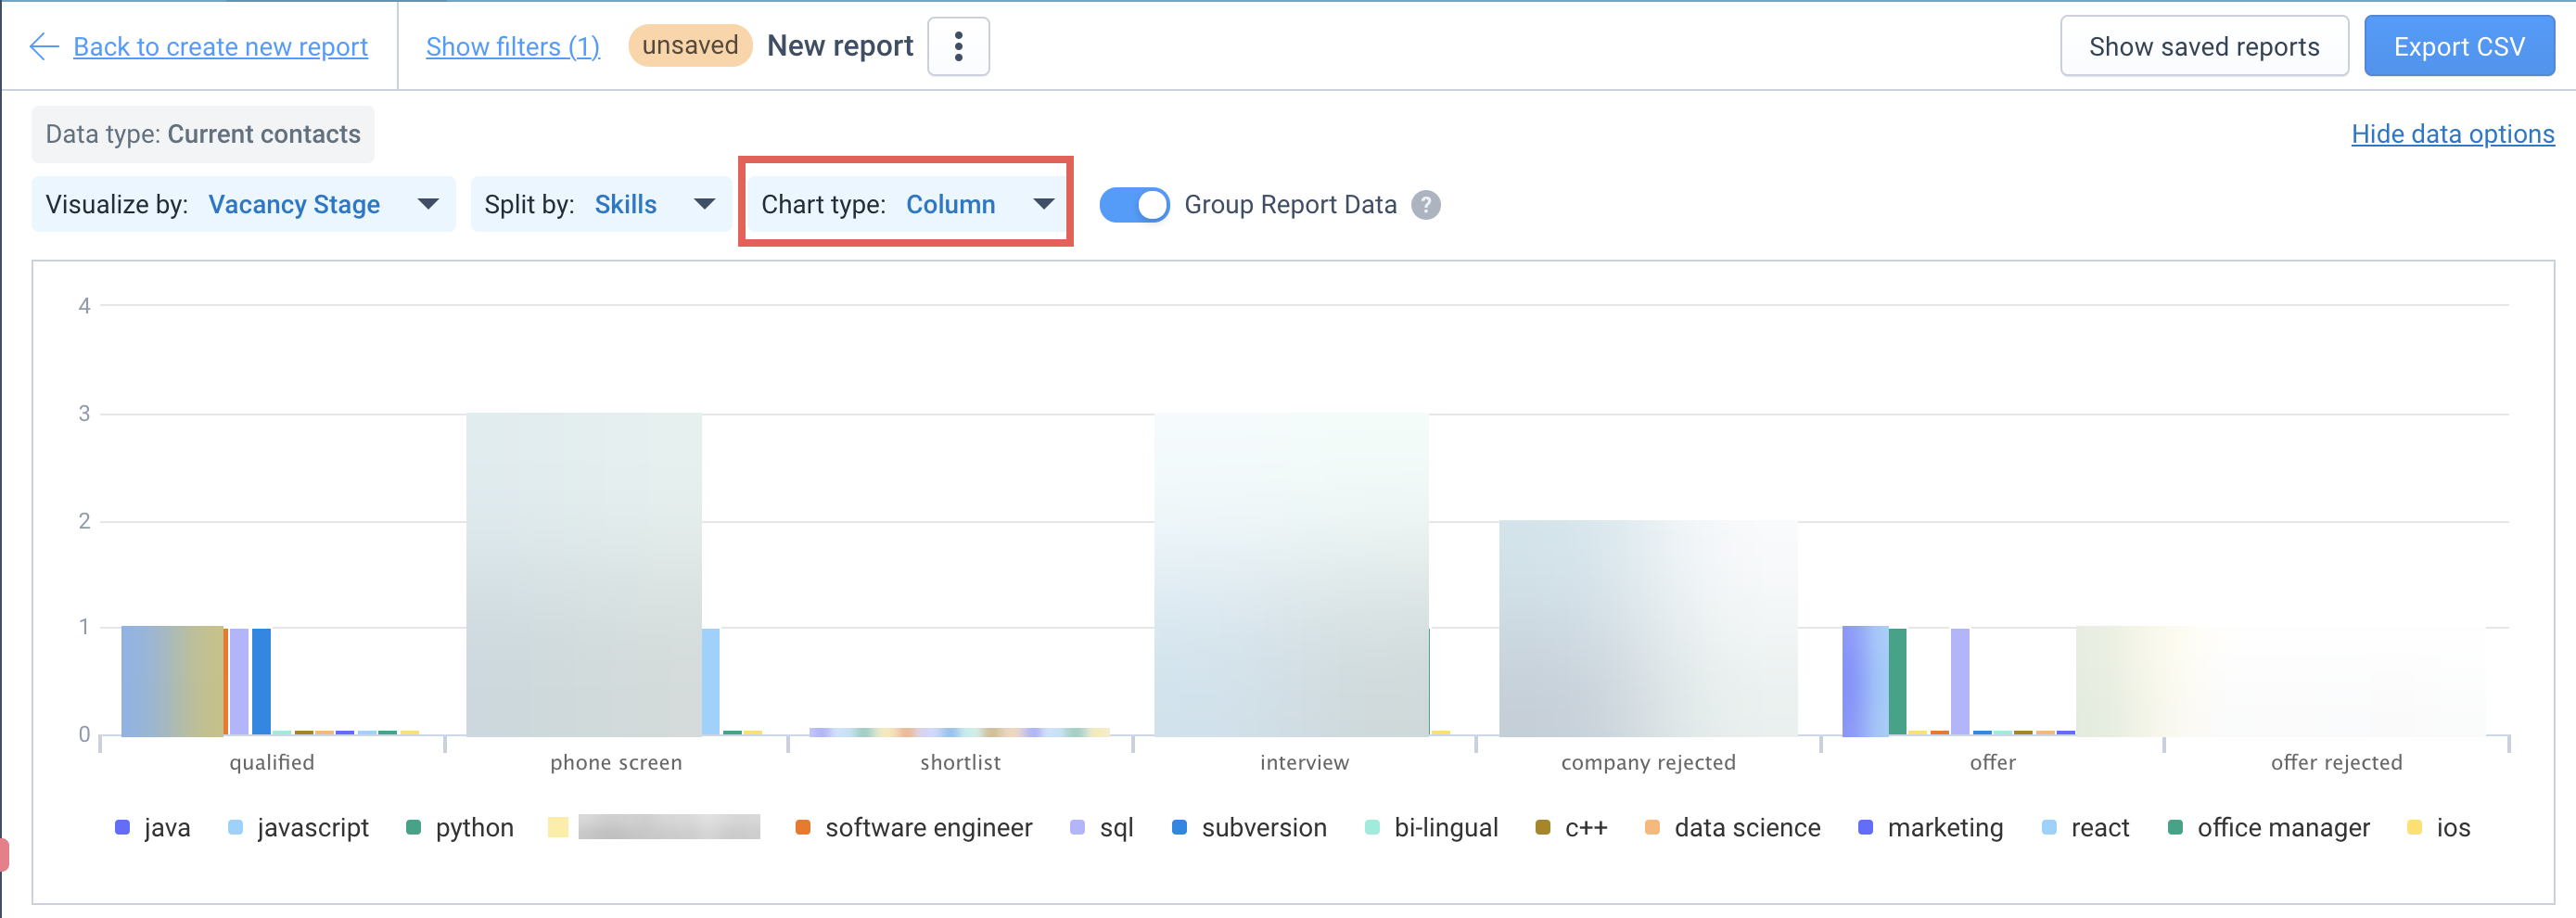The image size is (2576, 918).
Task: Open the Split by Skills dropdown
Action: point(600,204)
